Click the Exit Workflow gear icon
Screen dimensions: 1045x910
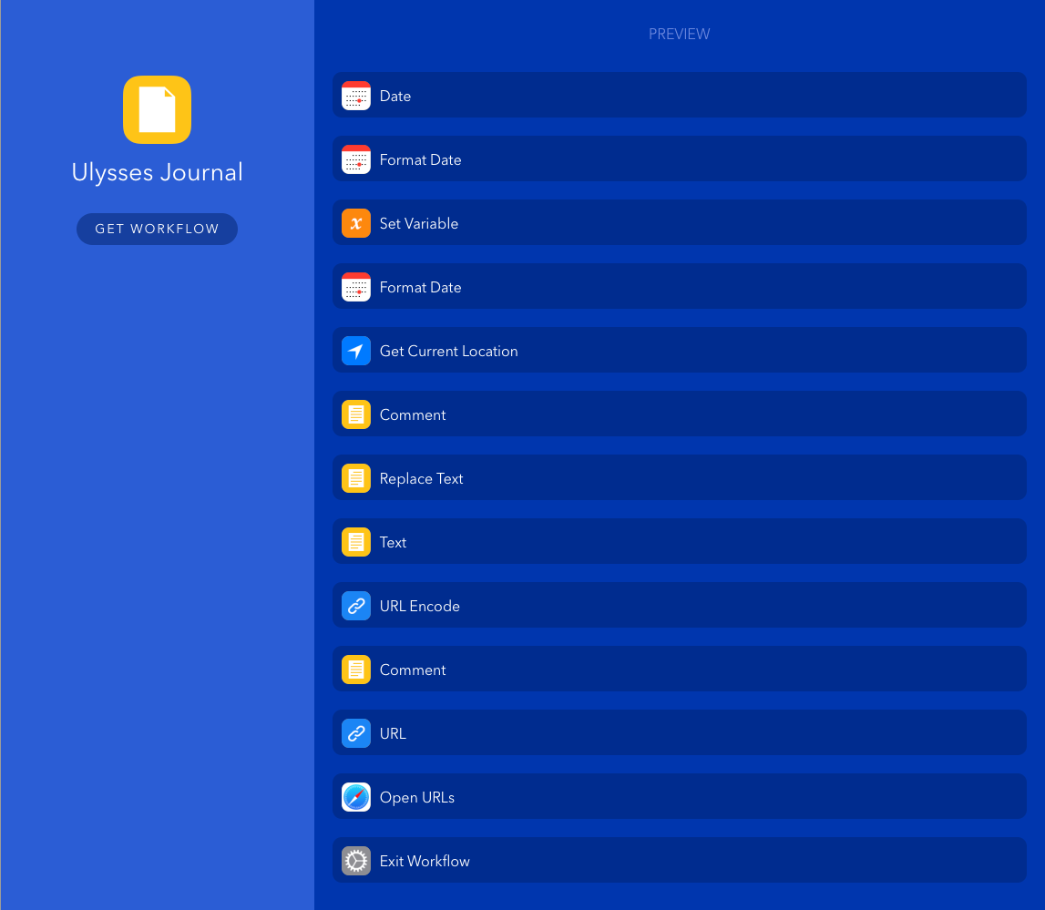click(356, 860)
